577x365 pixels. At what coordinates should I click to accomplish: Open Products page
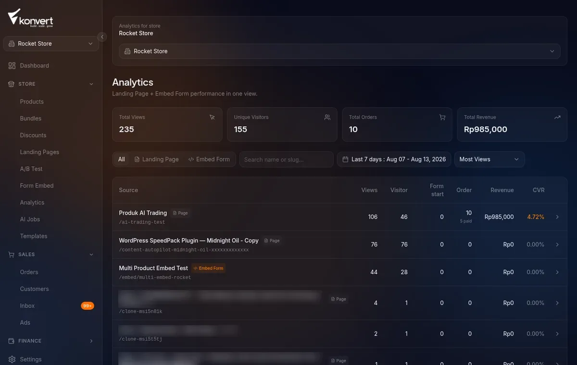pos(32,102)
